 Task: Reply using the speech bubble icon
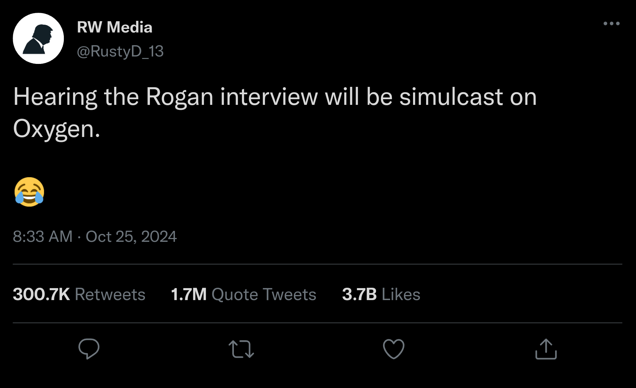click(89, 349)
